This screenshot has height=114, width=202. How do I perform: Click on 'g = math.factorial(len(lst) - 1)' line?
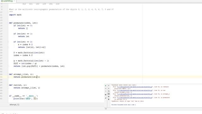(31, 61)
